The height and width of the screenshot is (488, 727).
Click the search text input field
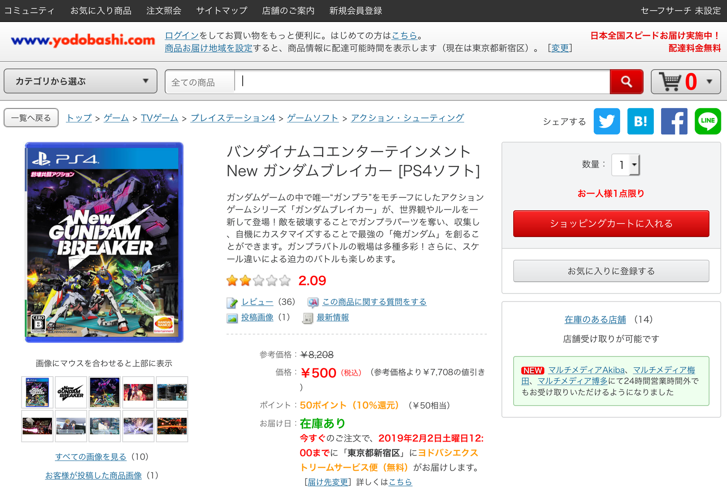tap(422, 82)
